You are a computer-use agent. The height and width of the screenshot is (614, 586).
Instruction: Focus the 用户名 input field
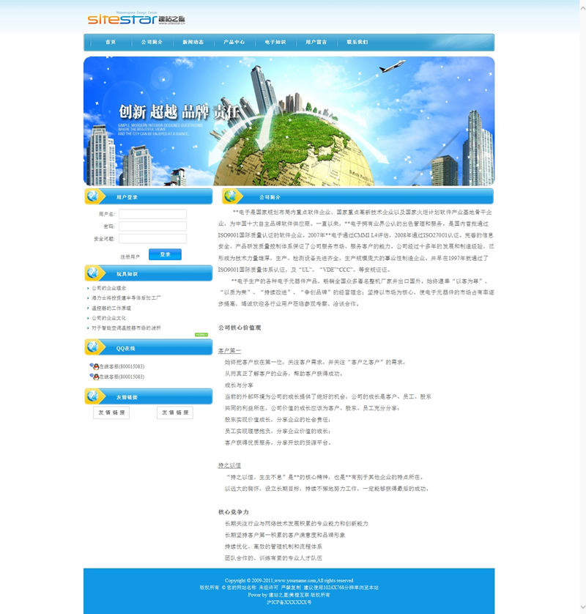(x=152, y=214)
